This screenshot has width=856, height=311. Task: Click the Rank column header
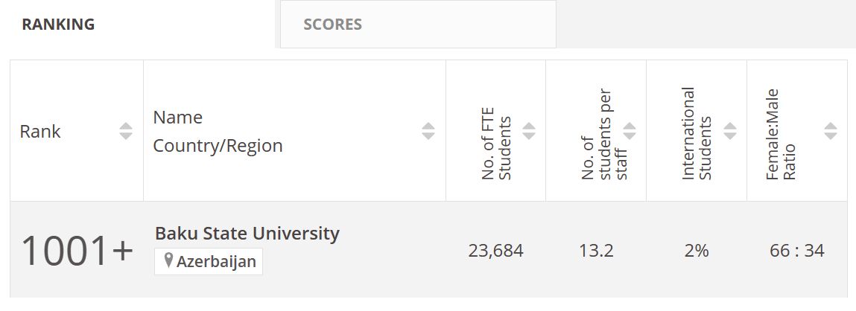coord(40,132)
